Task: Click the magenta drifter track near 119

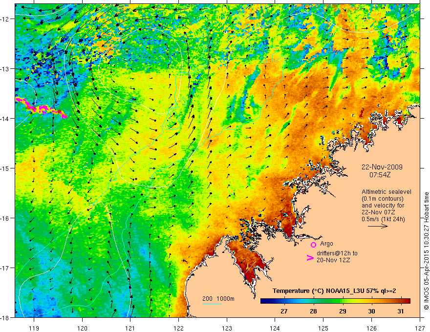Action: click(41, 108)
